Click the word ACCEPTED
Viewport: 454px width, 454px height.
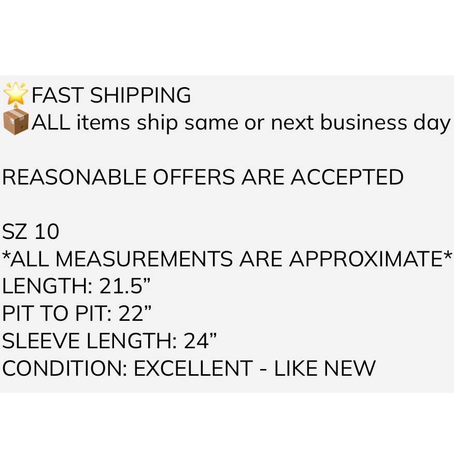[347, 177]
